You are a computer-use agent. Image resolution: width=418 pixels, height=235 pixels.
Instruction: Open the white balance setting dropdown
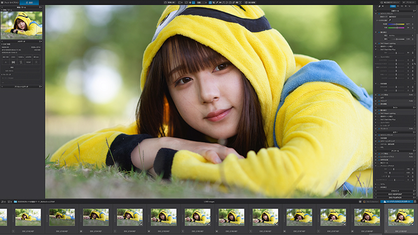401,17
